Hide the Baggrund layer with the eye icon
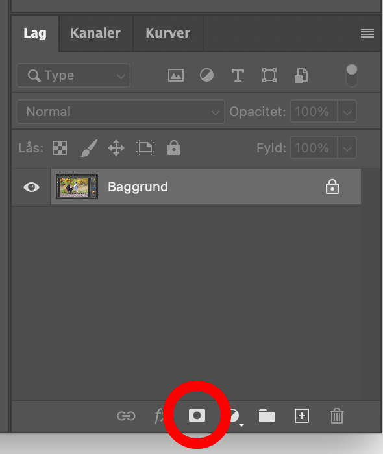Screen dimensions: 383x454 (31, 187)
